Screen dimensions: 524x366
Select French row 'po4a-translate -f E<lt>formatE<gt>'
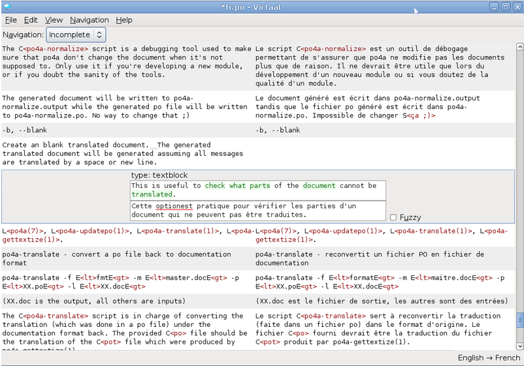click(384, 282)
